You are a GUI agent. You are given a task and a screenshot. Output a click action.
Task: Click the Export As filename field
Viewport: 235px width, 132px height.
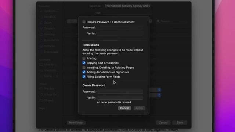tap(127, 6)
